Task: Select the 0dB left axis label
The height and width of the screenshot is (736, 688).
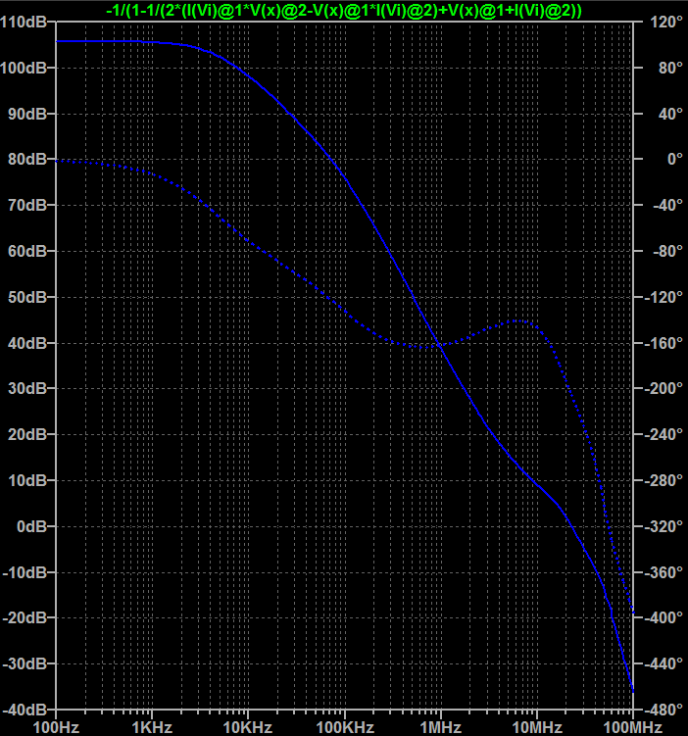Action: (x=31, y=526)
